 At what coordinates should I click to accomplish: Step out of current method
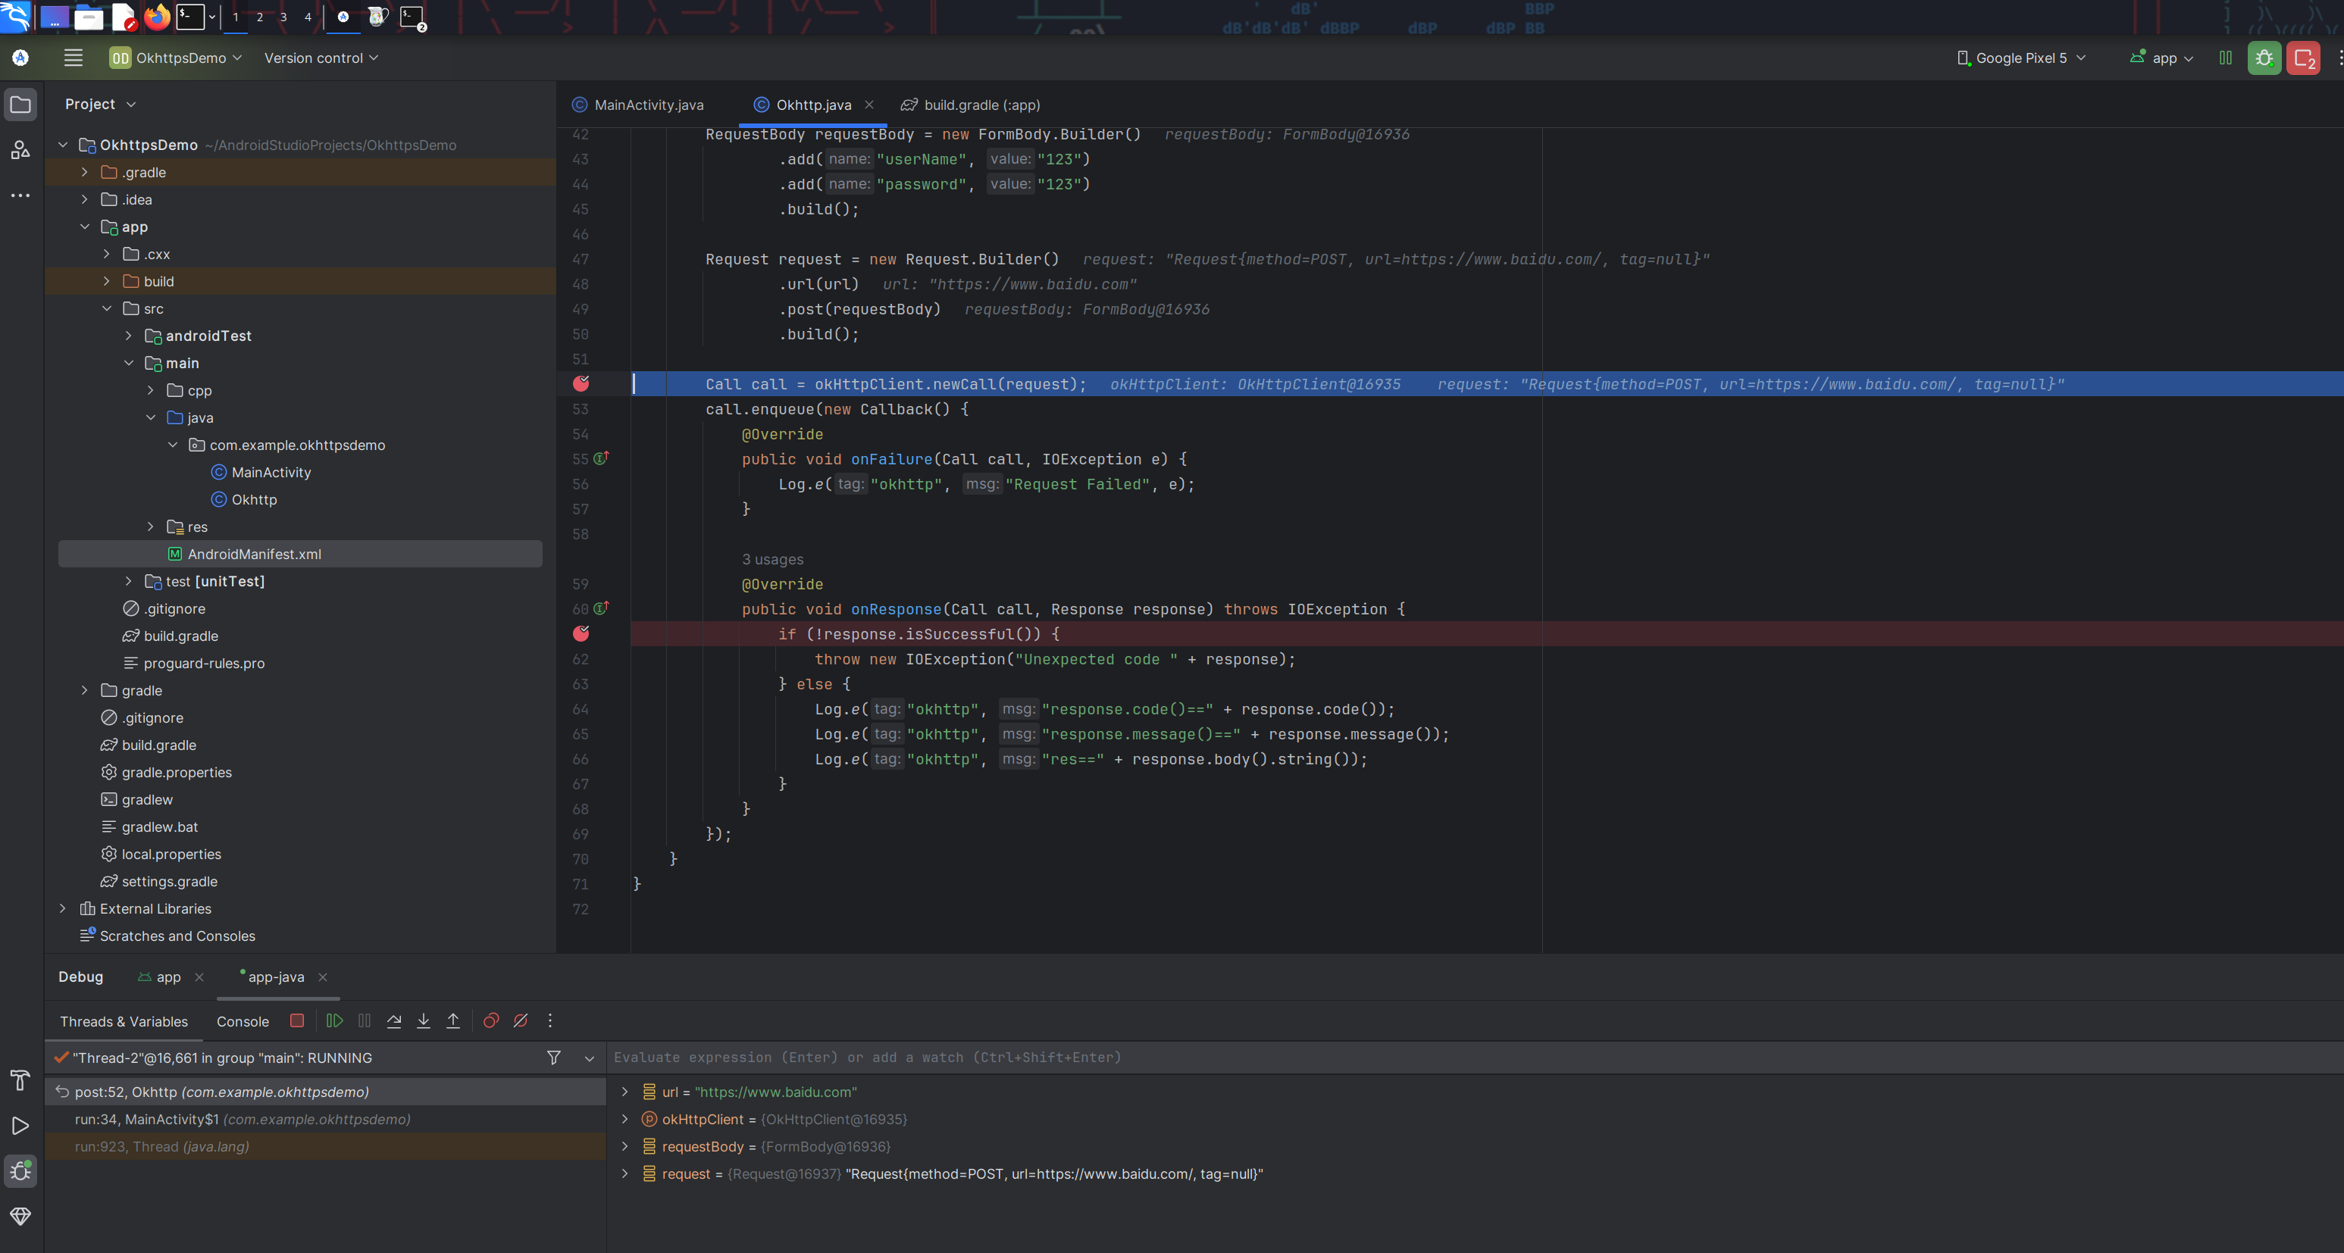tap(453, 1021)
